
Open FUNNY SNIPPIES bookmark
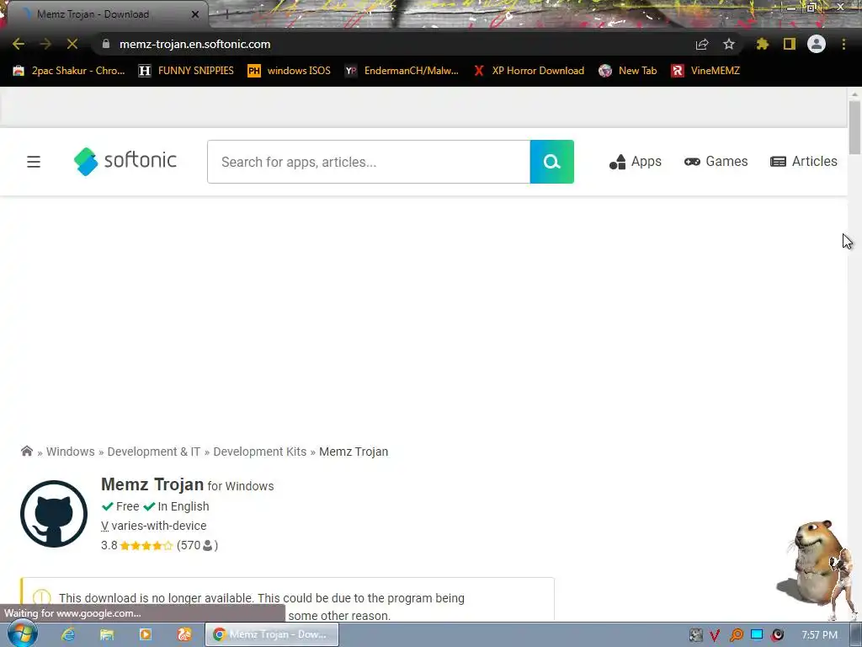[x=186, y=71]
